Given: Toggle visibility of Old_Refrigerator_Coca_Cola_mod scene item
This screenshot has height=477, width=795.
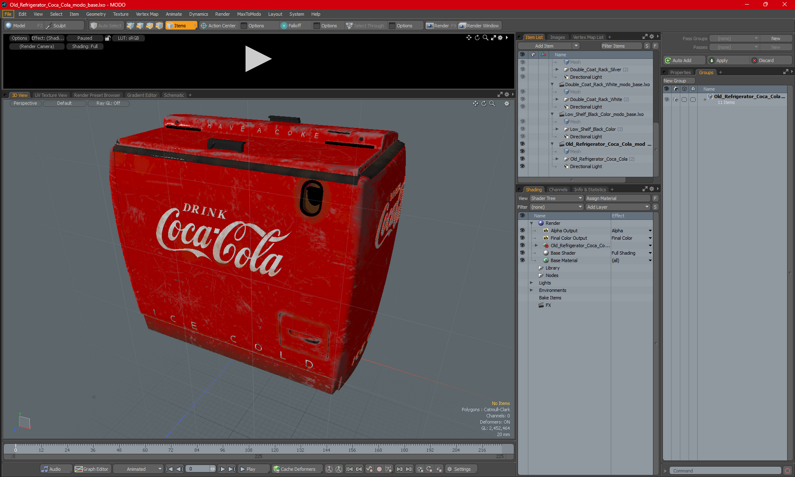Looking at the screenshot, I should (x=522, y=144).
